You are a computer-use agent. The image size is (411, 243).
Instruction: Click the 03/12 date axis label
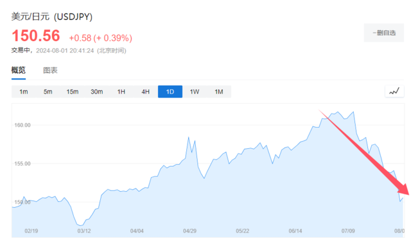[x=84, y=231]
